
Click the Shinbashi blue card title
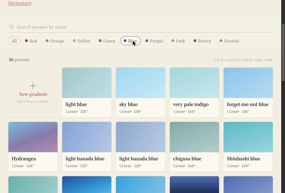(243, 159)
